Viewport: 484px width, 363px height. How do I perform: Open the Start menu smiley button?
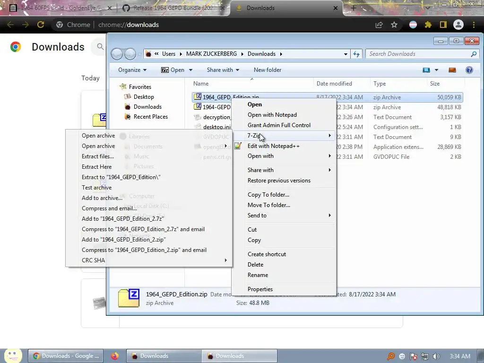13,356
